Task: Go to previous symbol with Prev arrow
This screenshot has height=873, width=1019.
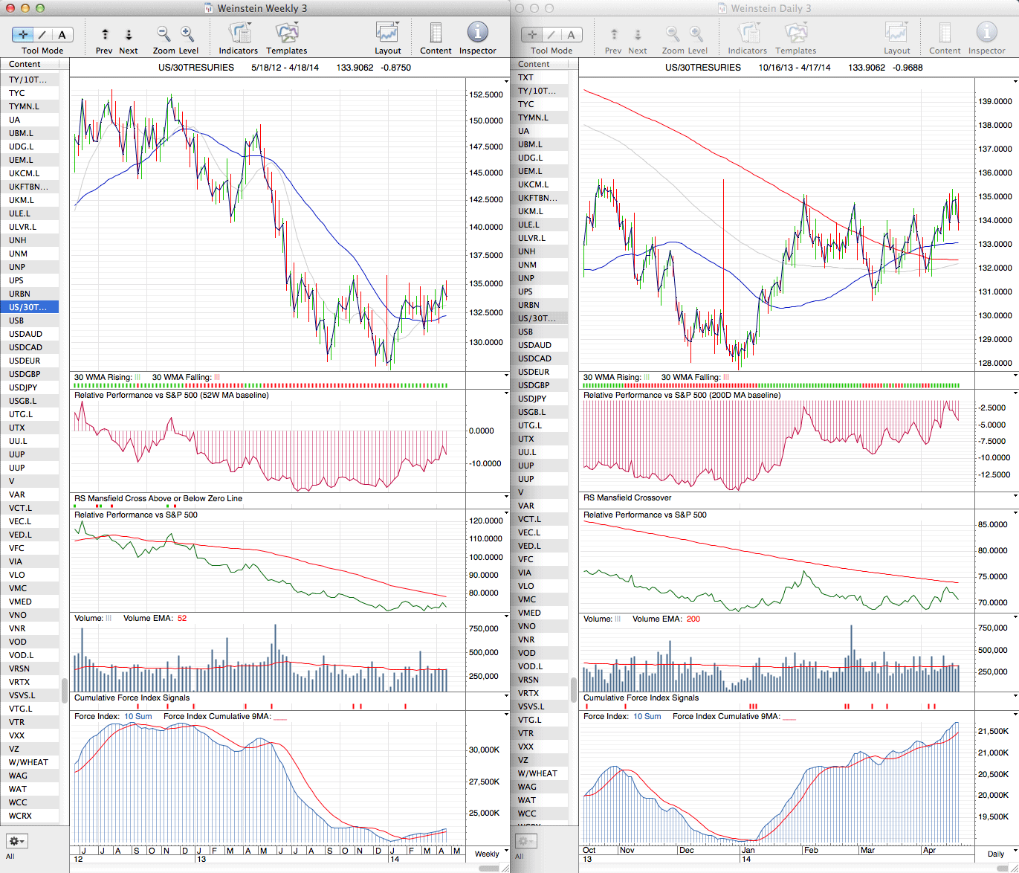Action: coord(105,34)
